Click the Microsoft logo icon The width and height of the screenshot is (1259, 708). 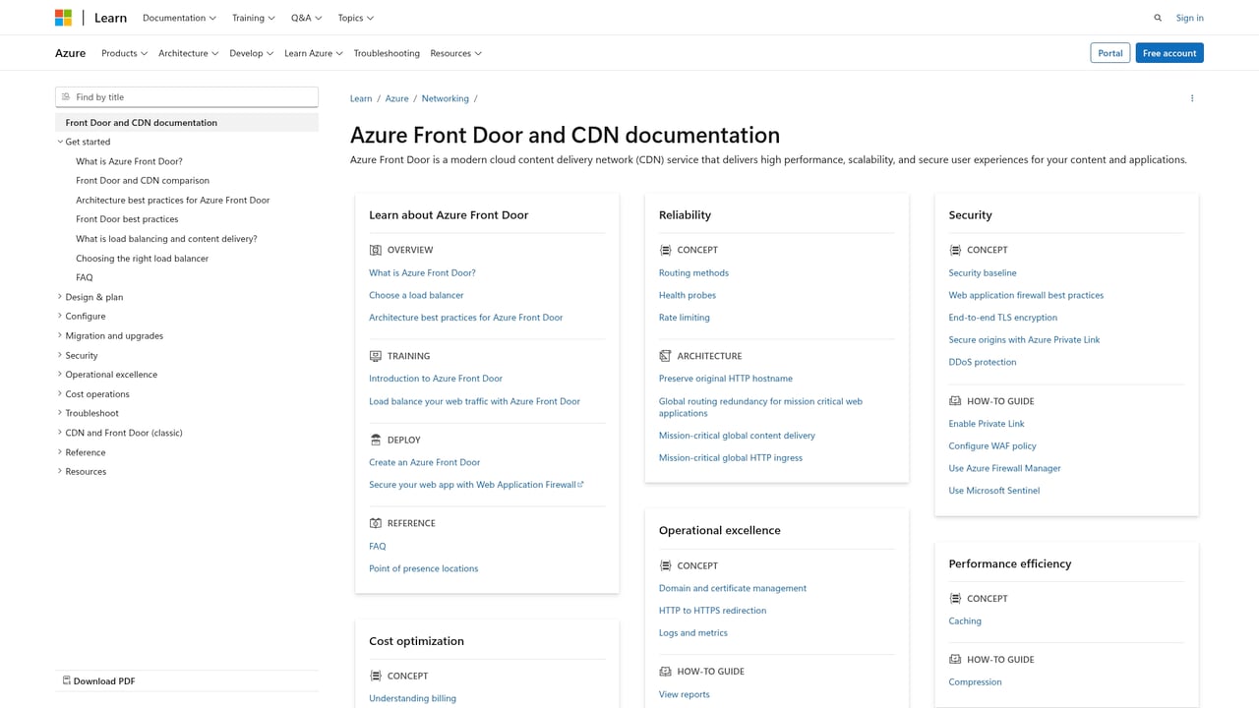point(63,17)
